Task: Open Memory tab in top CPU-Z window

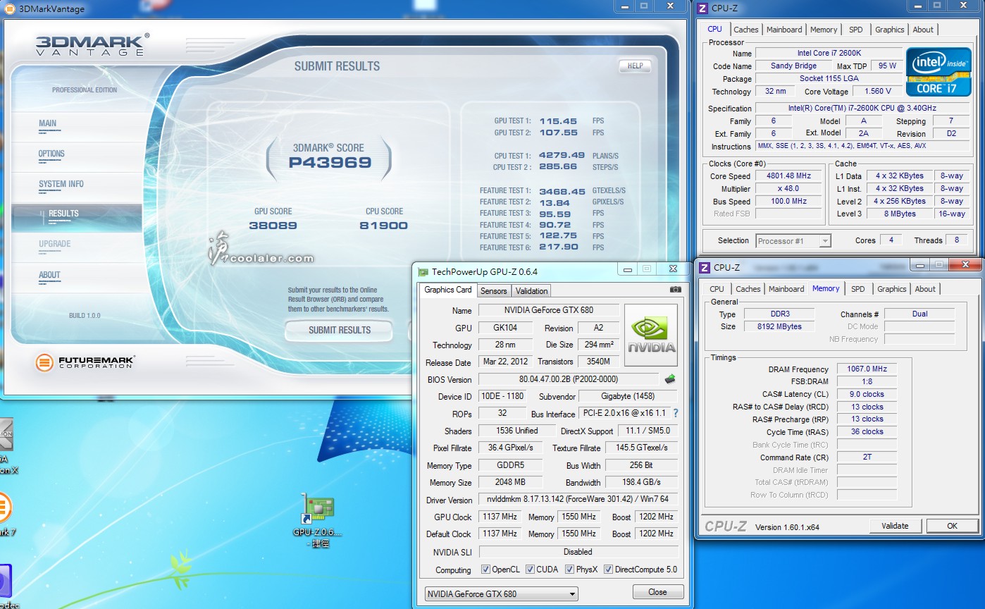Action: point(824,30)
